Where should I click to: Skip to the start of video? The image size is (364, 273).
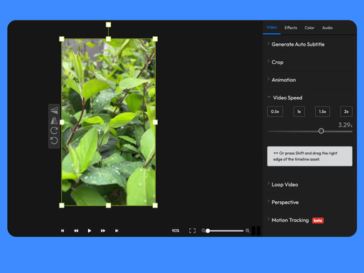63,230
